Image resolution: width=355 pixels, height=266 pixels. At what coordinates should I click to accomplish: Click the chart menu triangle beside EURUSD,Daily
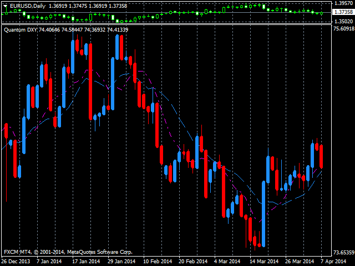[x=5, y=6]
